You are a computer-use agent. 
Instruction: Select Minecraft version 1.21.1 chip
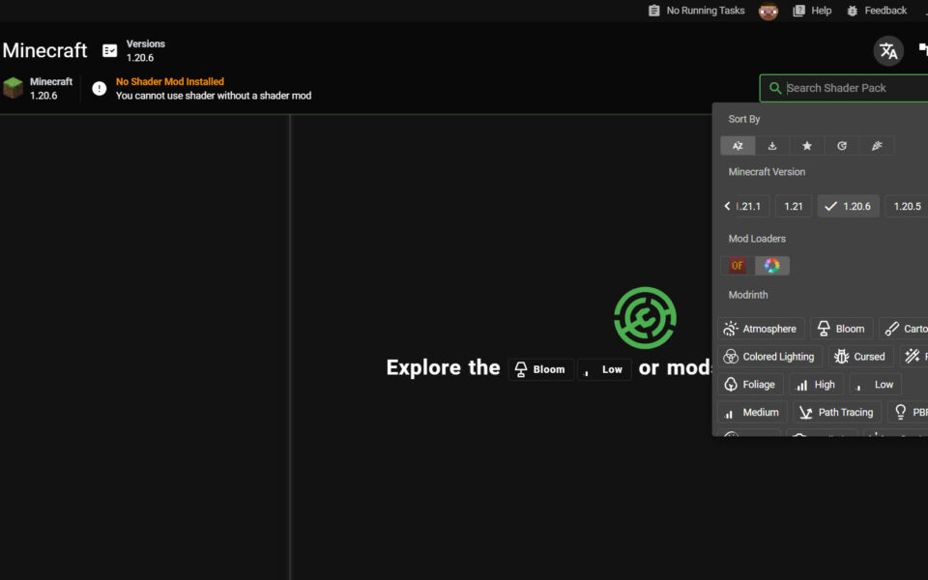pos(752,206)
